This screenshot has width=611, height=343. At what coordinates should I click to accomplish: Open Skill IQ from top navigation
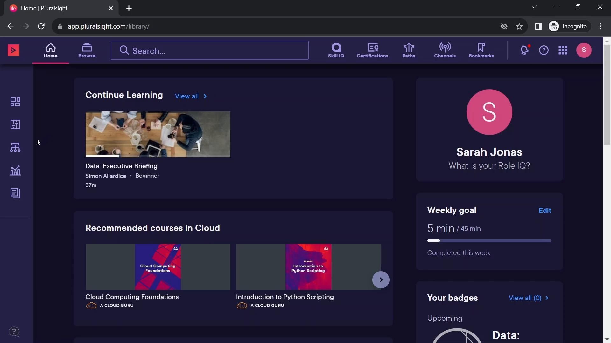[x=336, y=50]
